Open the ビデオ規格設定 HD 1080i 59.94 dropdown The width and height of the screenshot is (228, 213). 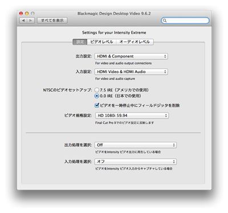(x=132, y=115)
